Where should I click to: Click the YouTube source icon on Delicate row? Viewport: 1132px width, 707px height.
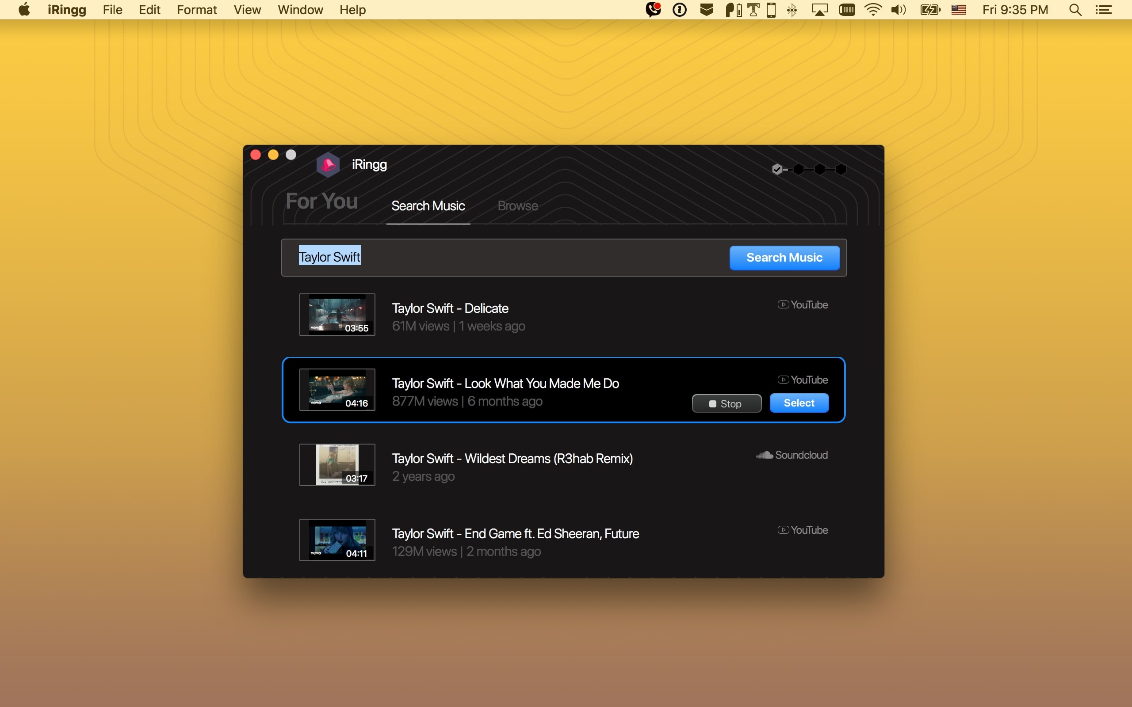tap(783, 305)
